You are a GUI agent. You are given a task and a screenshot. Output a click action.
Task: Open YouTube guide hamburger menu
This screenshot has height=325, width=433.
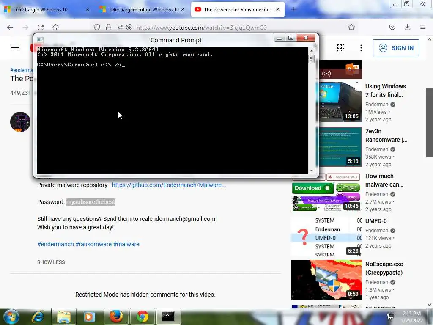pyautogui.click(x=15, y=48)
